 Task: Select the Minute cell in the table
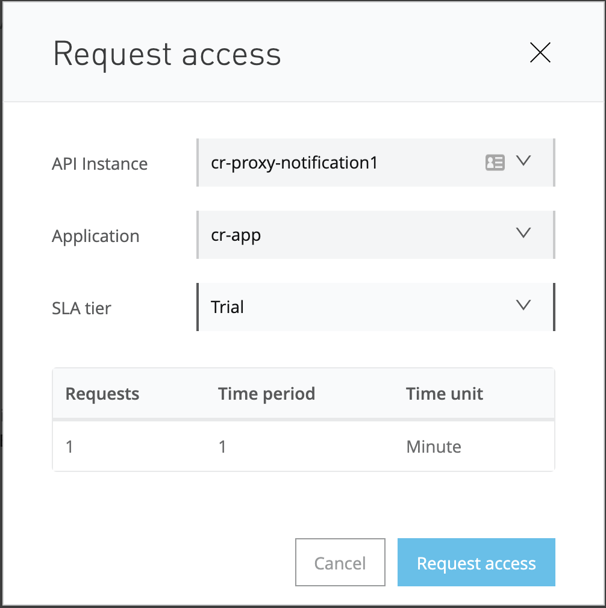coord(434,447)
